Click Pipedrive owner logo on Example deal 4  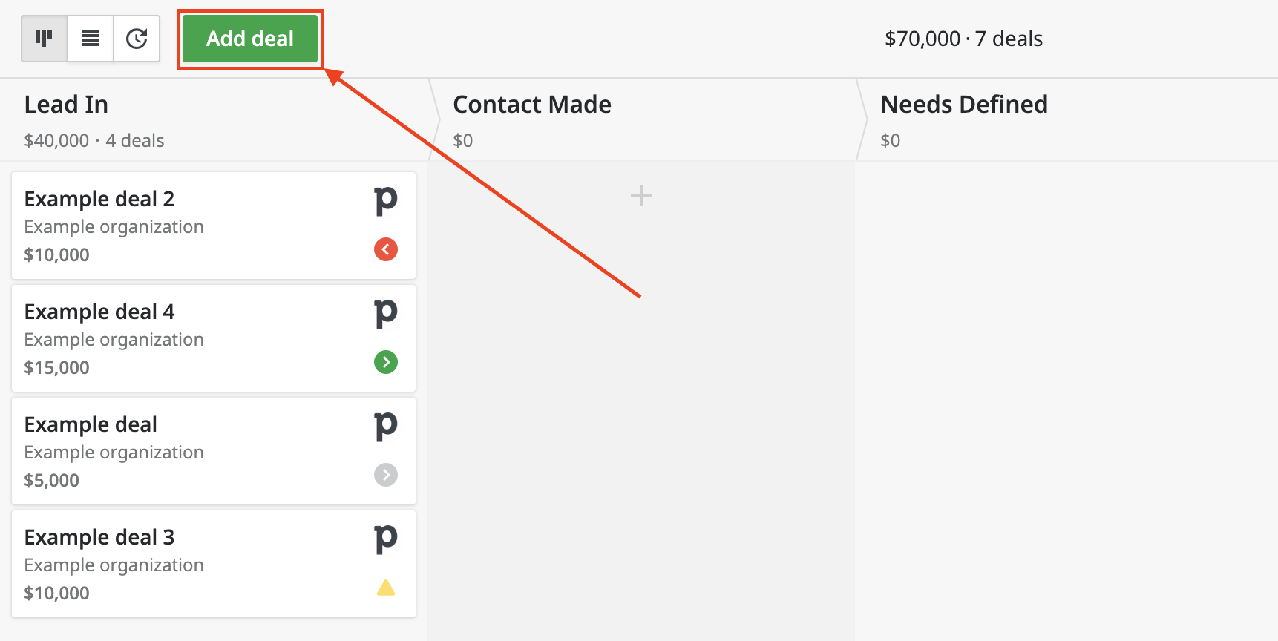coord(386,314)
